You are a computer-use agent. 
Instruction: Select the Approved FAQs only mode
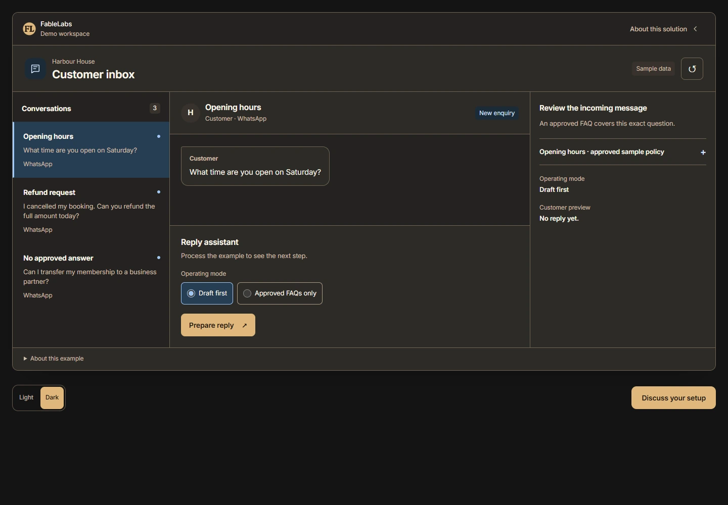click(280, 293)
